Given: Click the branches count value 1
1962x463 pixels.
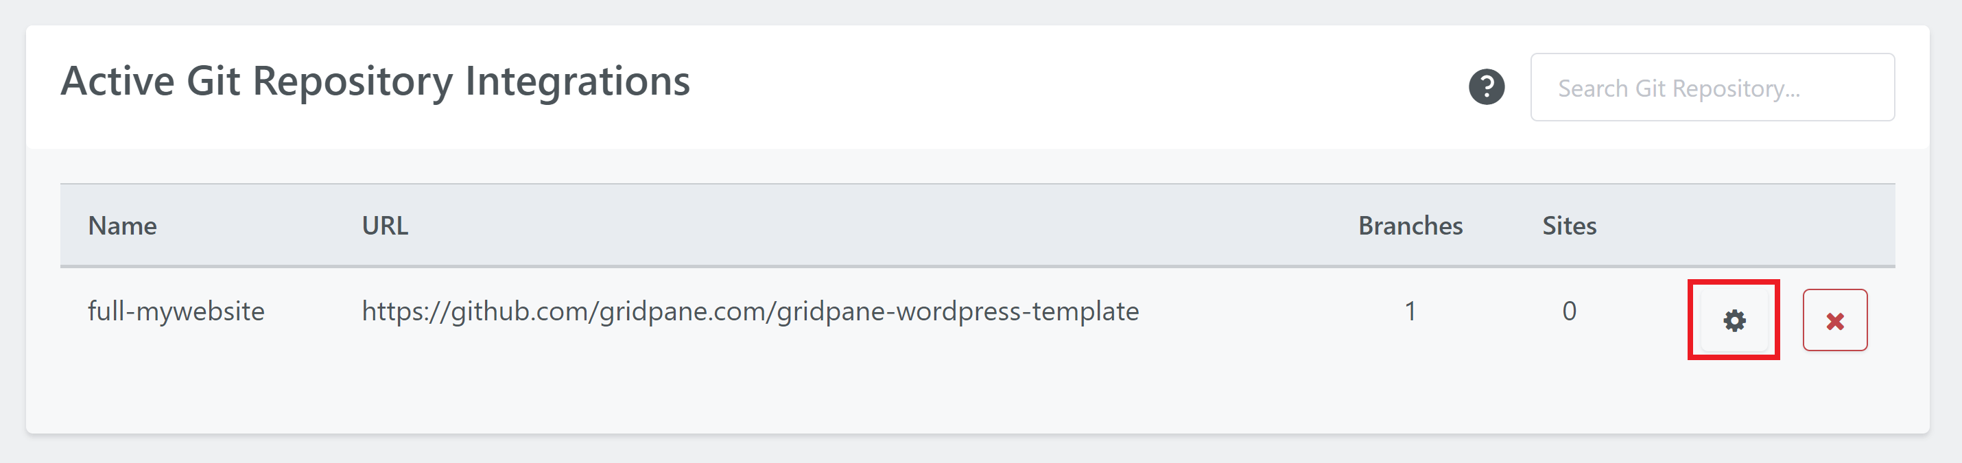Looking at the screenshot, I should (1410, 311).
